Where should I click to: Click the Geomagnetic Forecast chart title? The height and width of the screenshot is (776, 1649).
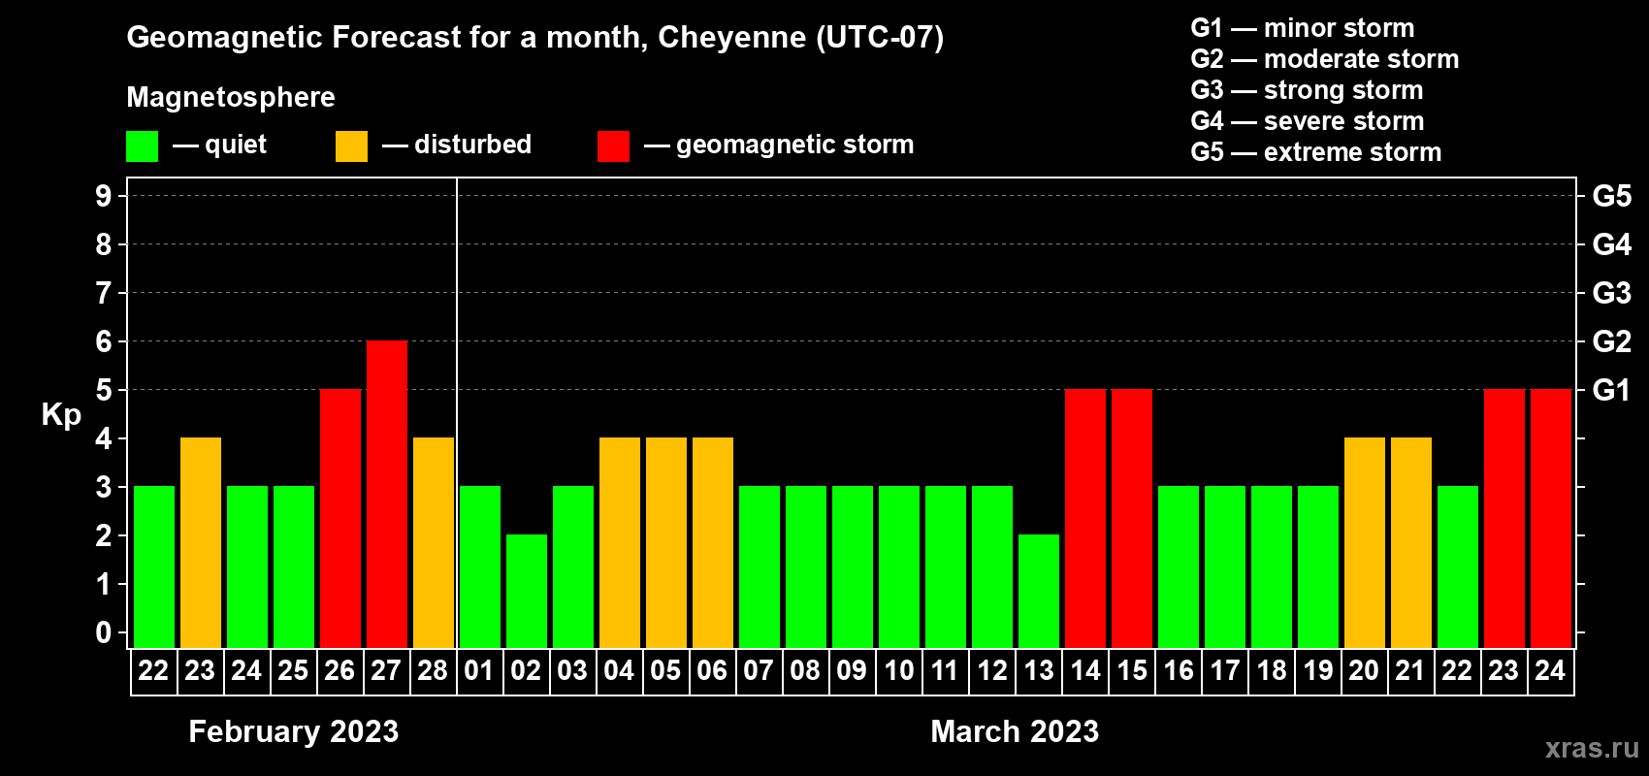tap(535, 38)
